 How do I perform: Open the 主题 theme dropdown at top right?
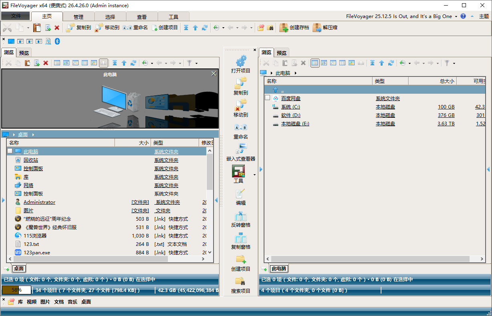point(484,17)
